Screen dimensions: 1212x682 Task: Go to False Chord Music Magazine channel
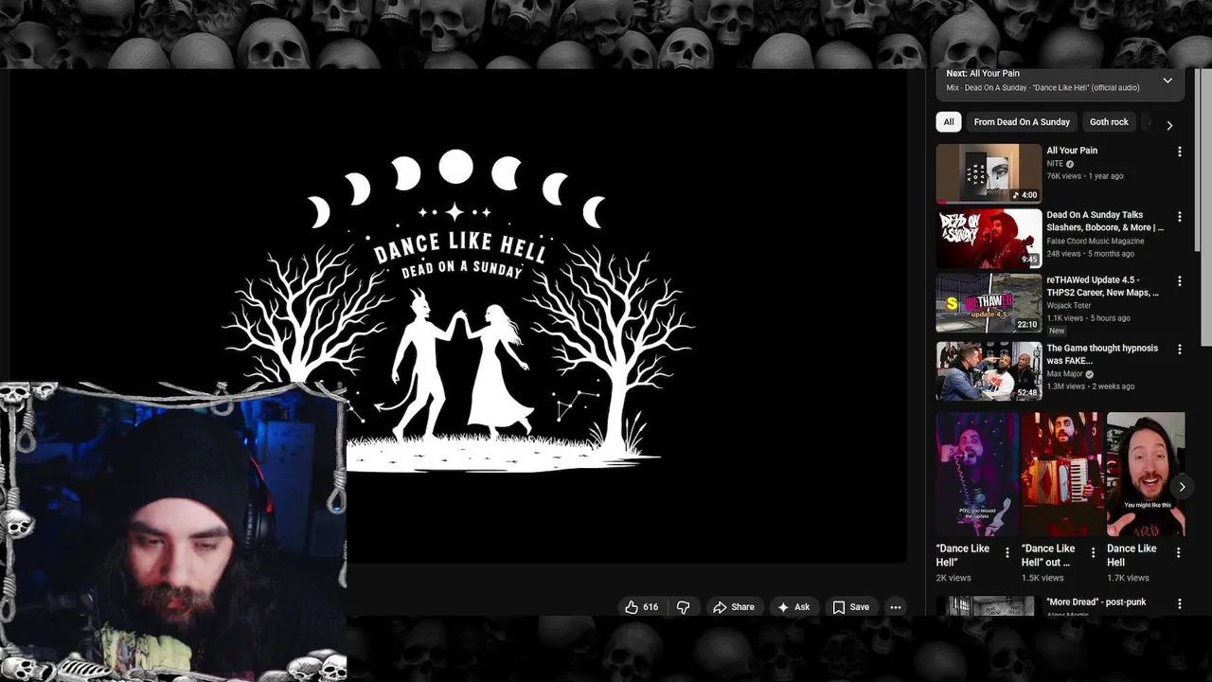coord(1096,242)
